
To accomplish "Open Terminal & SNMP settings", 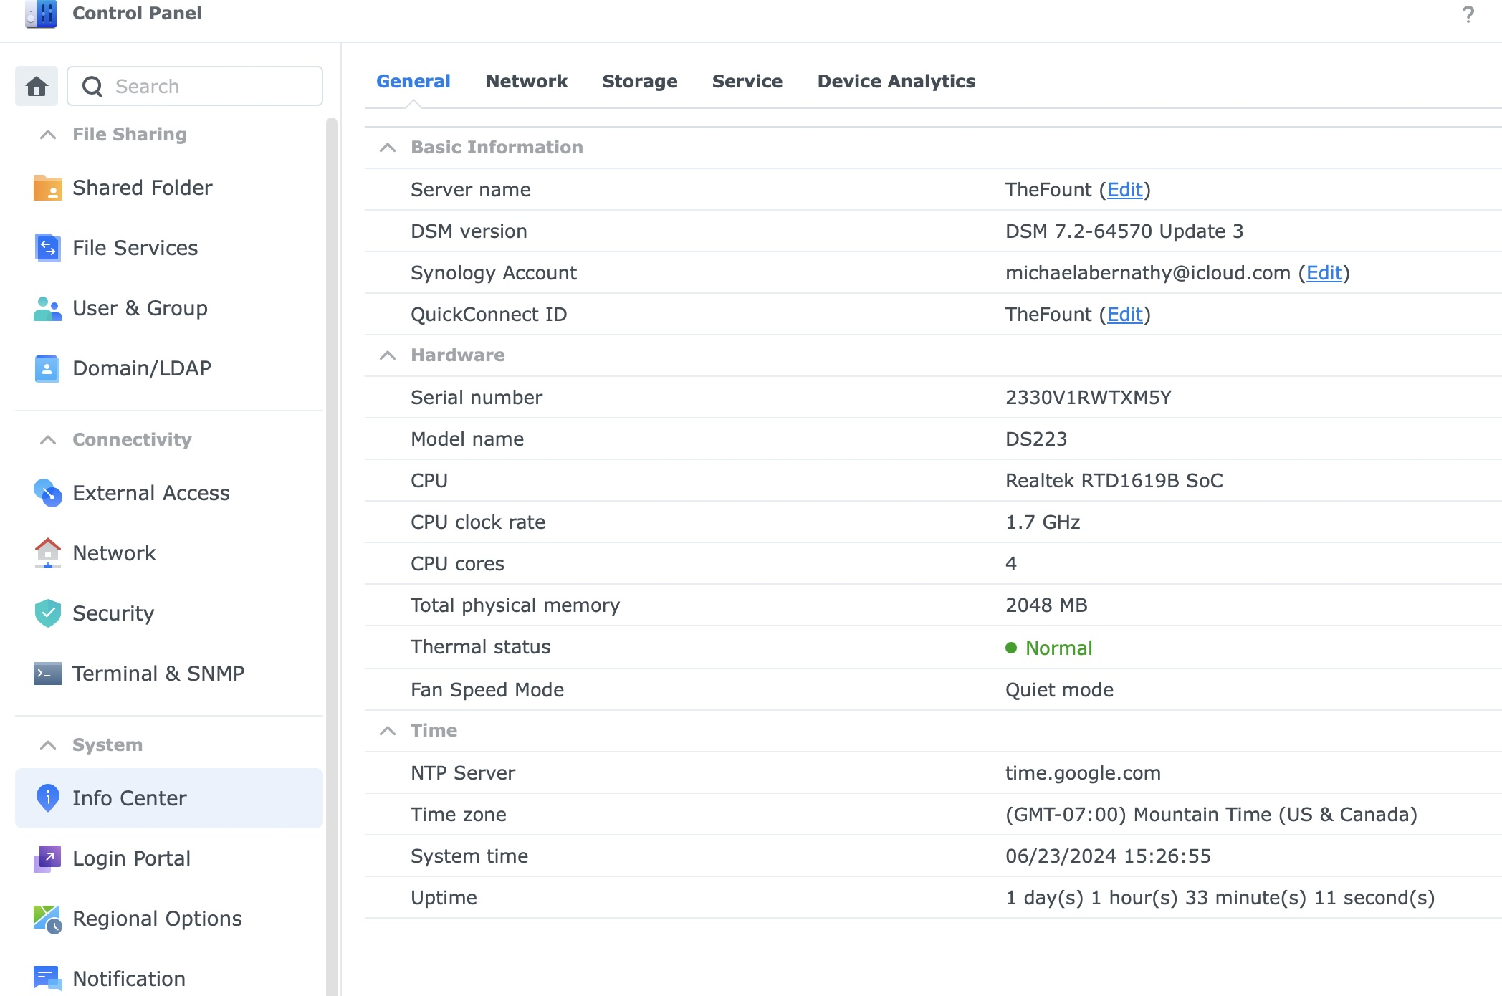I will click(158, 674).
